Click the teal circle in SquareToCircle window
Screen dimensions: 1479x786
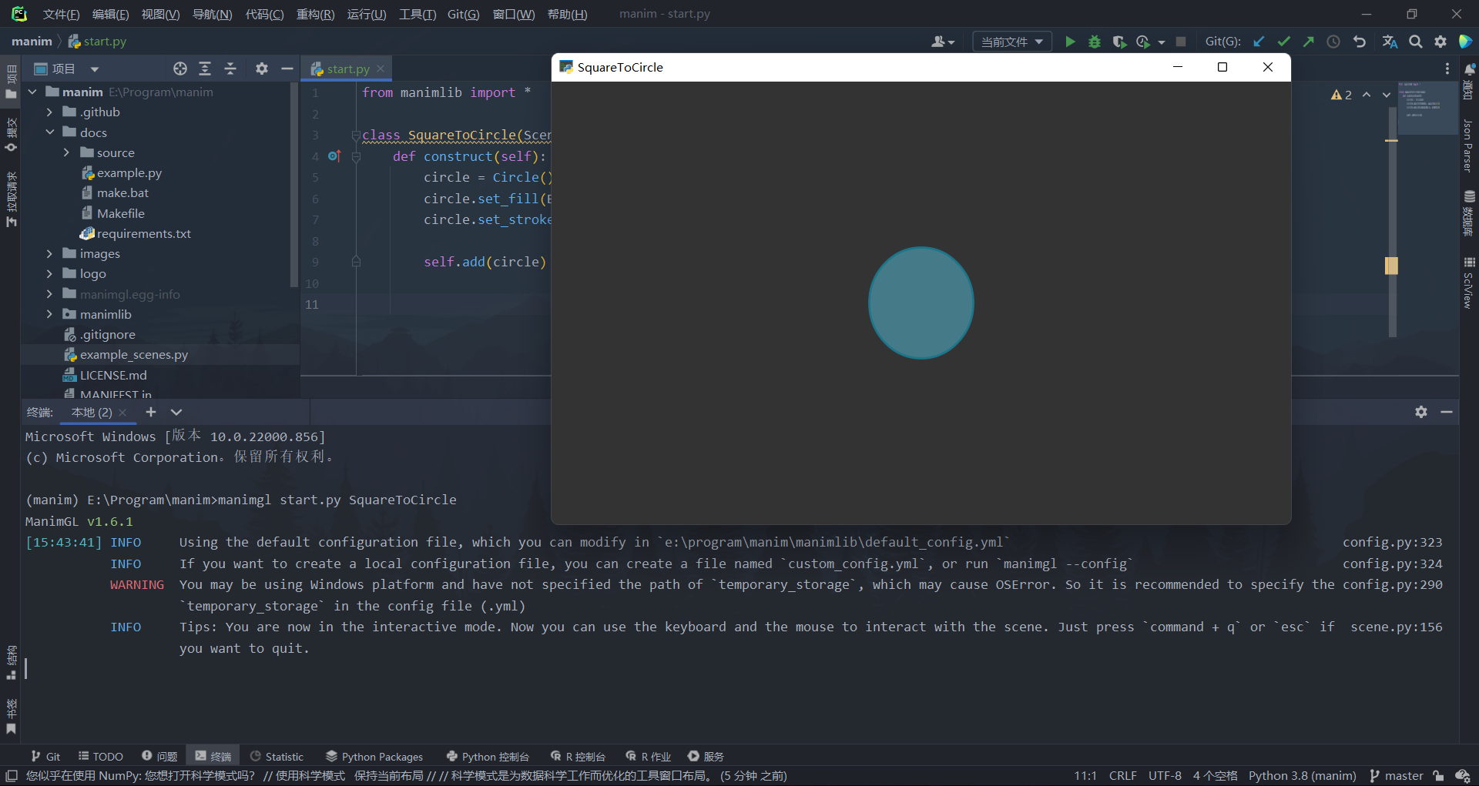921,303
